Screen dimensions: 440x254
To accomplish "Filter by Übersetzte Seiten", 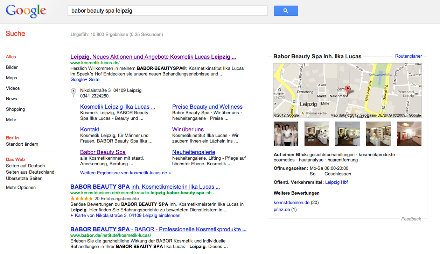I will (24, 179).
